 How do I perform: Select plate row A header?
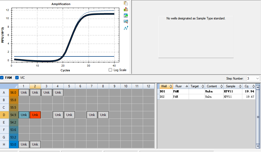(4, 93)
